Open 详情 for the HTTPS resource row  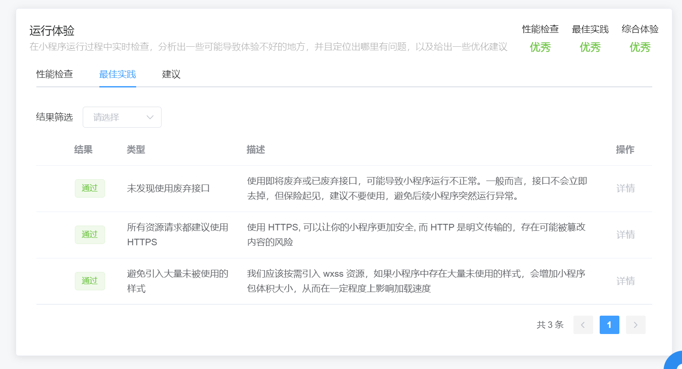pos(626,235)
